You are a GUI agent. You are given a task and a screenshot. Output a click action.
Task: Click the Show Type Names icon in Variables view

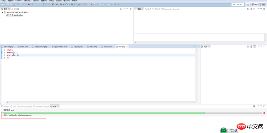pos(248,9)
